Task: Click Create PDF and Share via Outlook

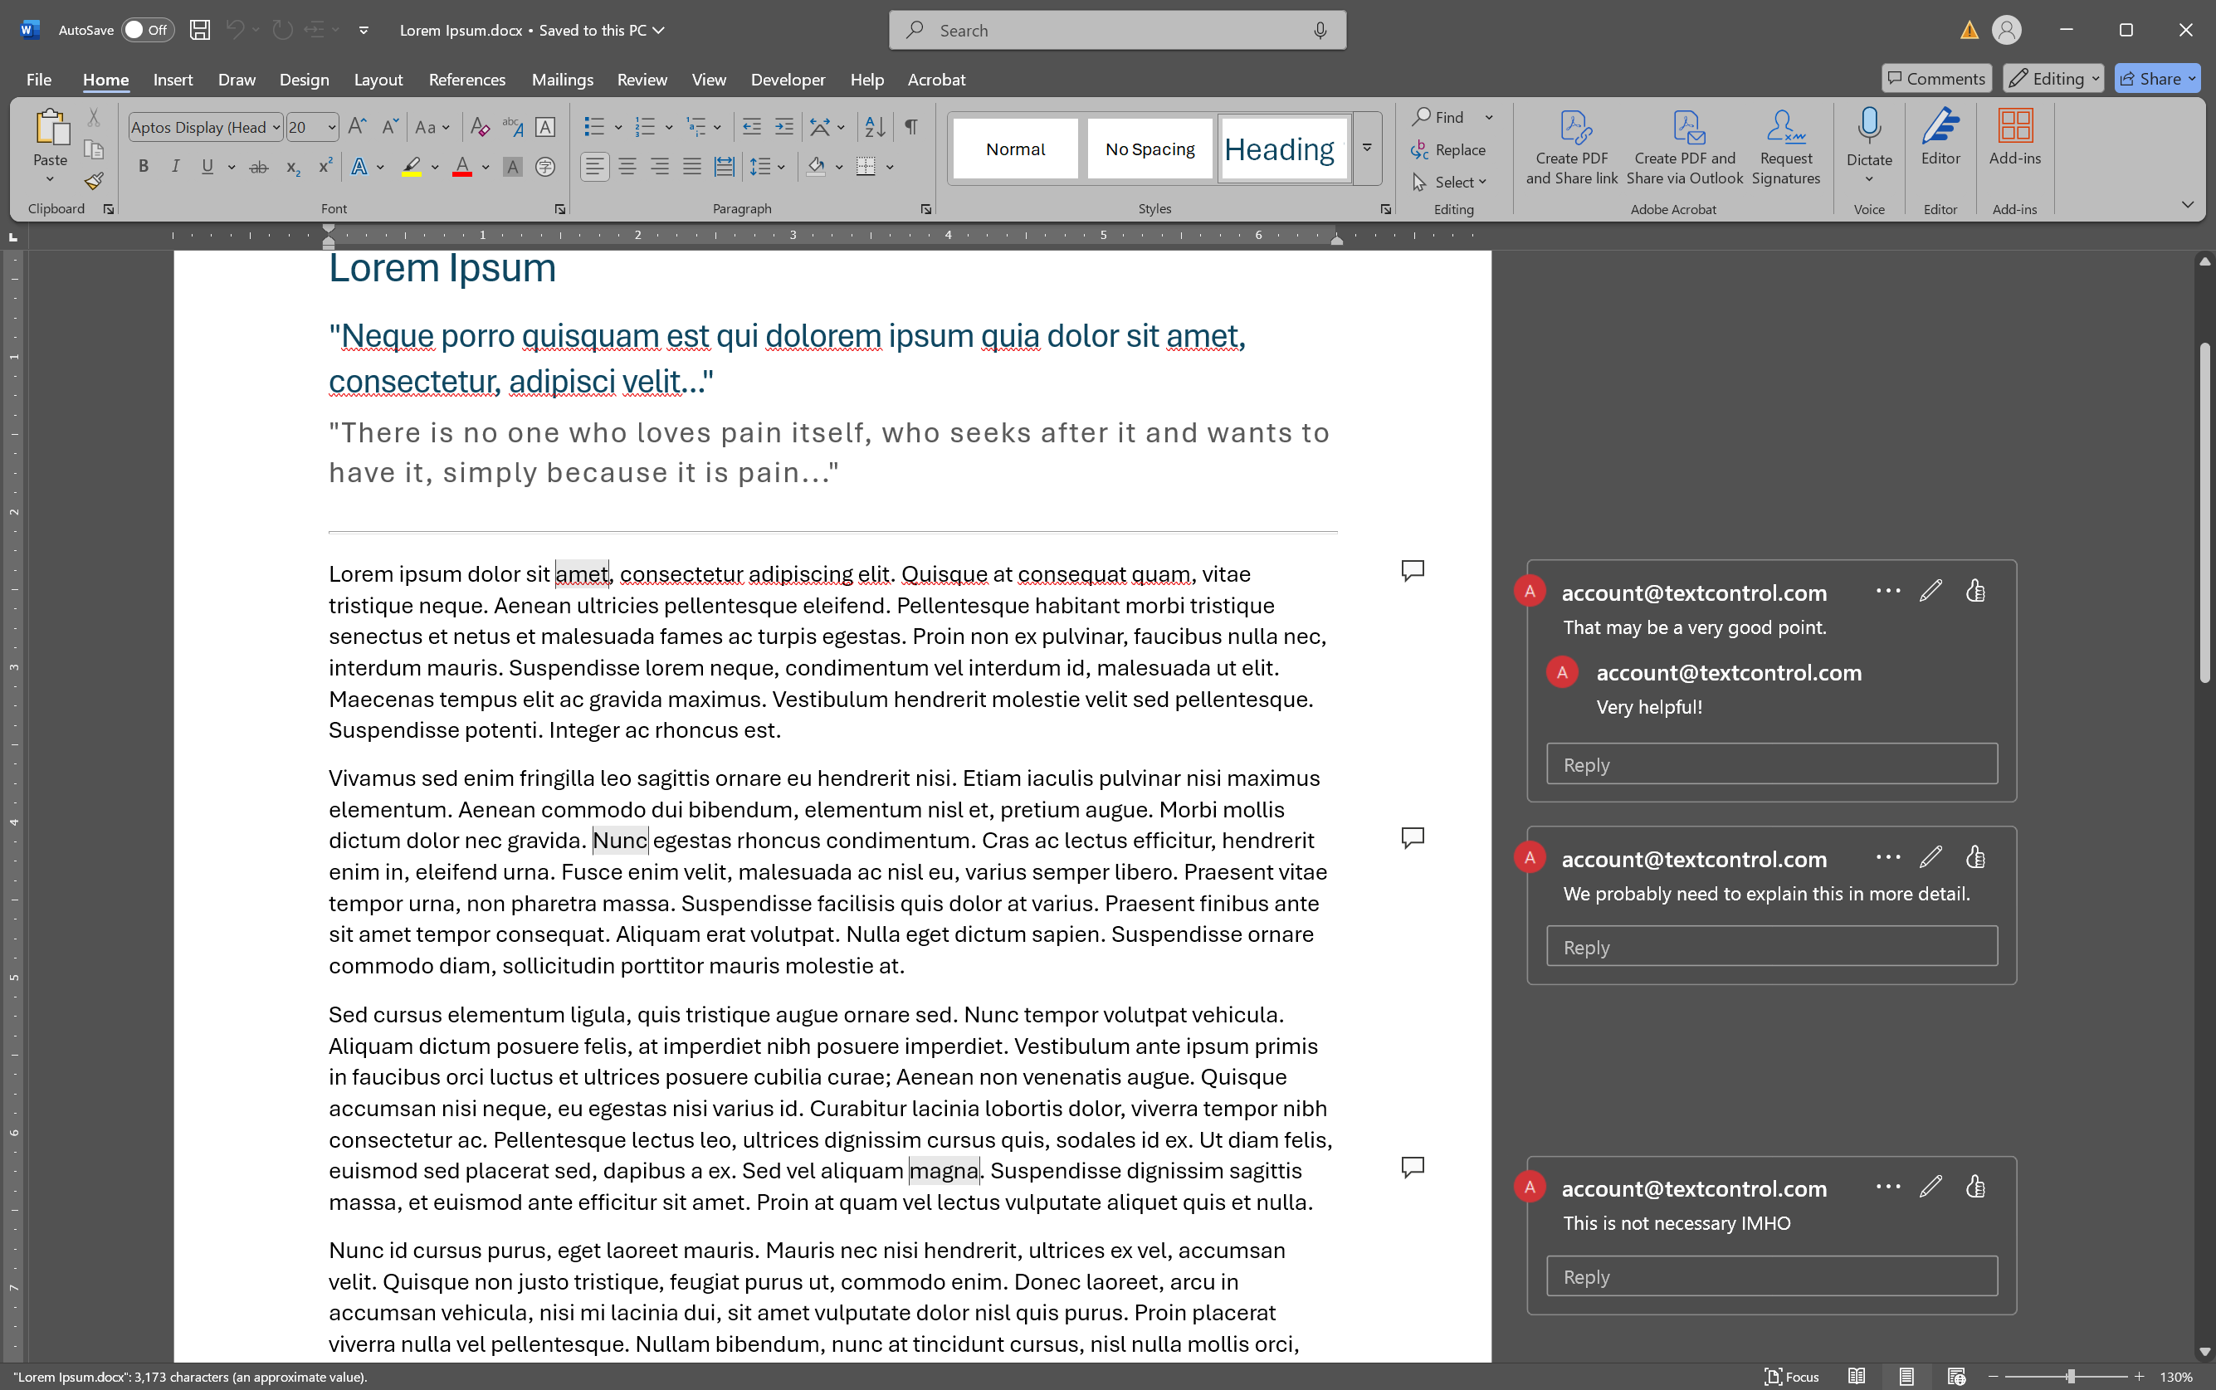Action: pos(1685,147)
